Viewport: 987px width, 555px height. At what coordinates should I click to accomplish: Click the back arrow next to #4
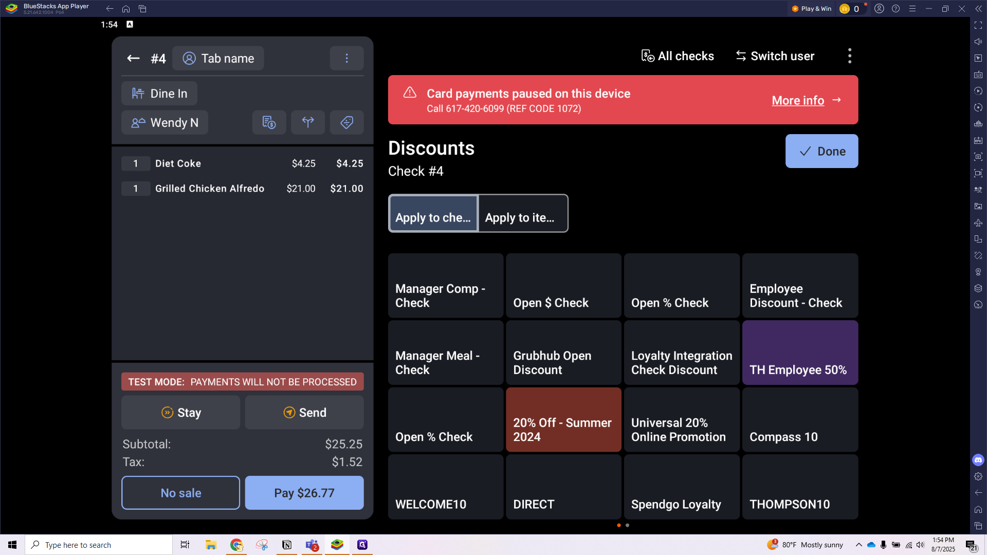[133, 59]
